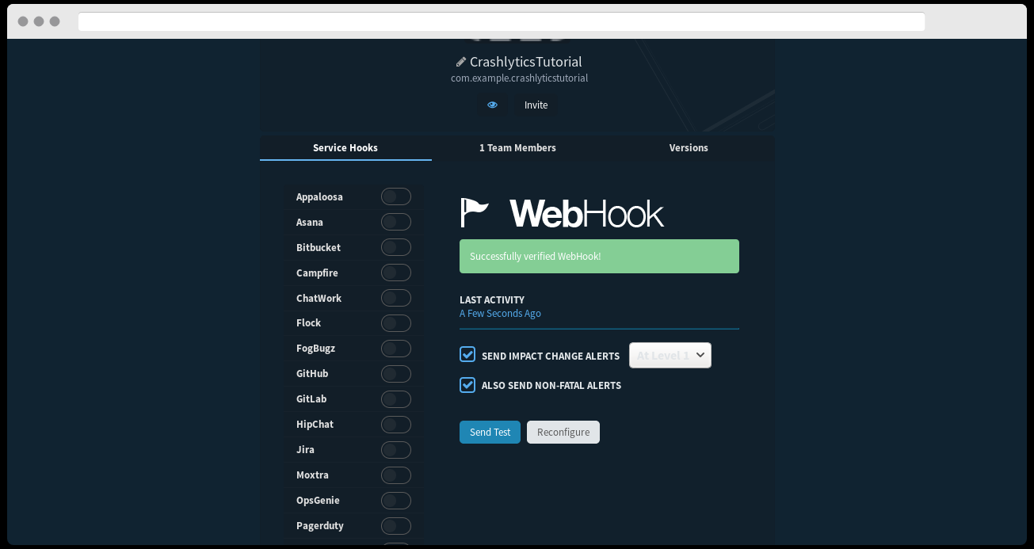Viewport: 1034px width, 549px height.
Task: Toggle the FogBugz service hook
Action: pos(396,349)
